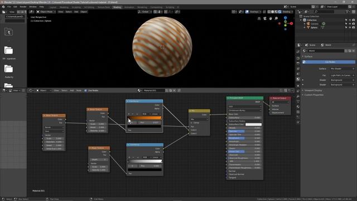Open Add menu in node editor header
Viewport: 357px width, 201px height.
(x=72, y=90)
